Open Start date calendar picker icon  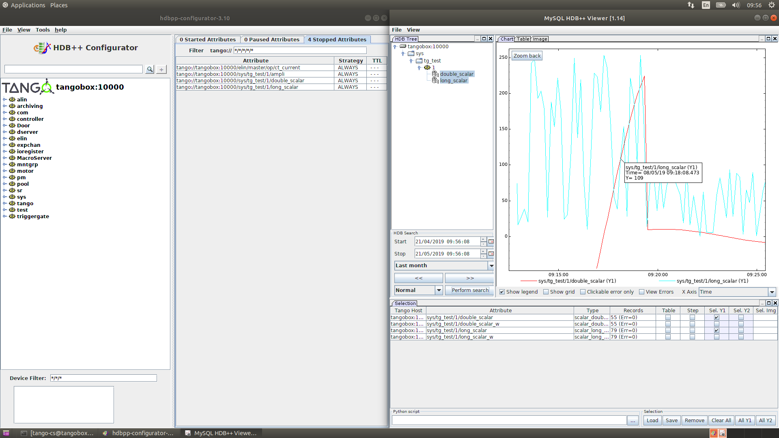pyautogui.click(x=491, y=242)
